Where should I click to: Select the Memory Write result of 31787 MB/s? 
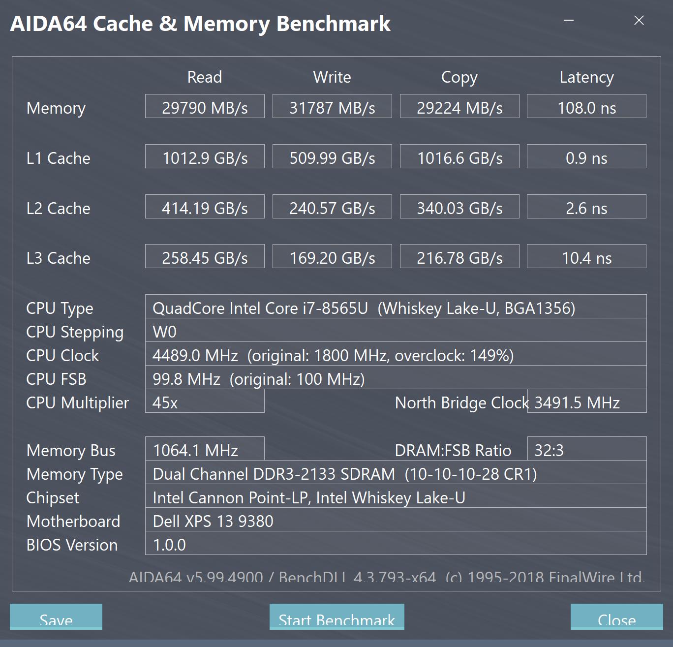coord(332,107)
